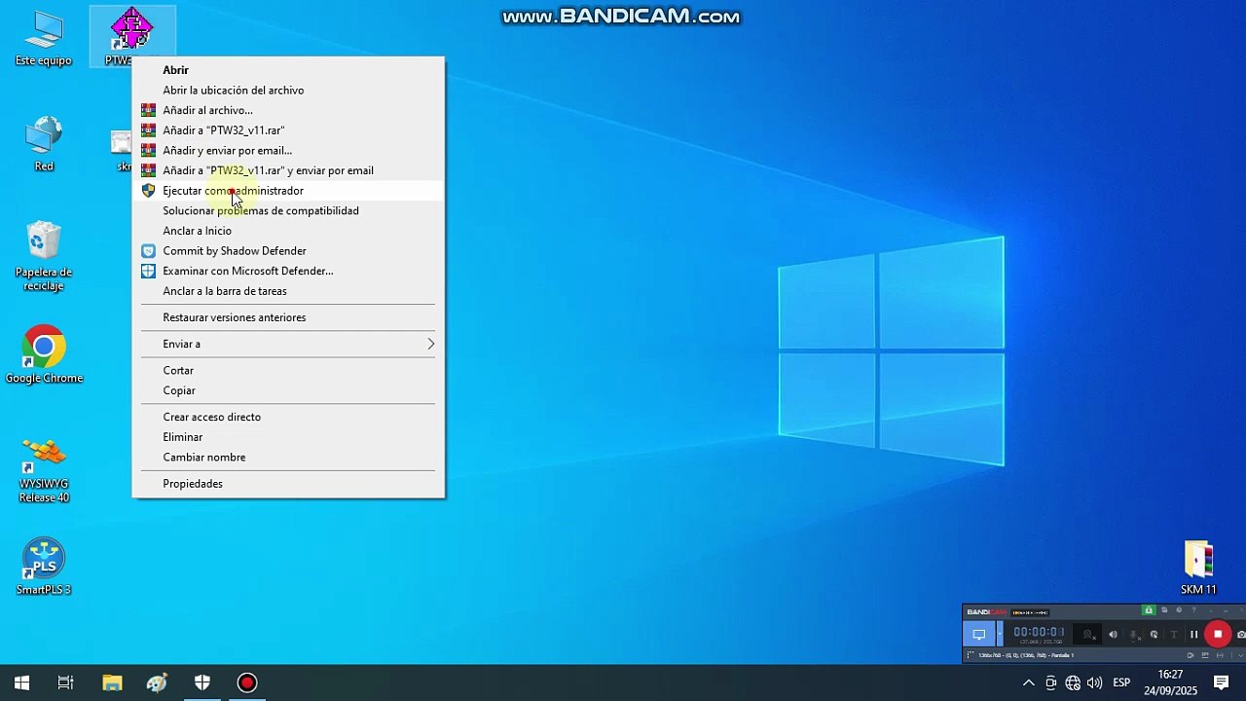Select Cambiar nombre option
The height and width of the screenshot is (701, 1246).
click(x=288, y=458)
